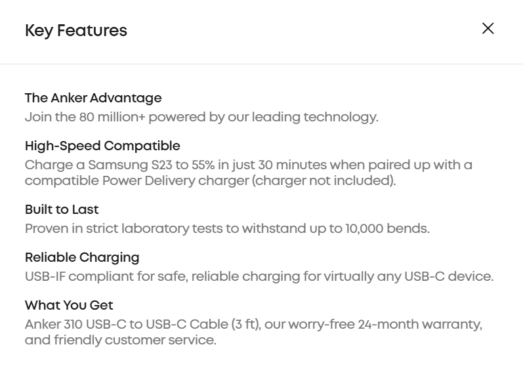Click the 10,000 bends description
The height and width of the screenshot is (372, 523).
point(227,229)
